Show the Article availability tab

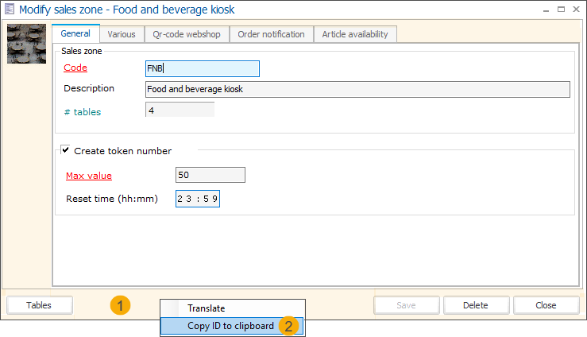[354, 34]
